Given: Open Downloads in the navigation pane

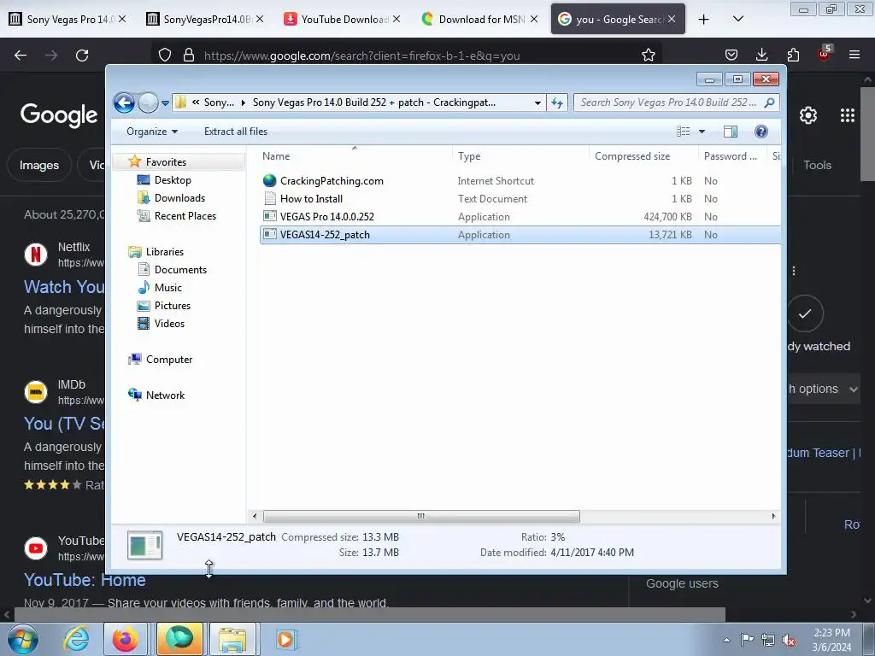Looking at the screenshot, I should 179,198.
